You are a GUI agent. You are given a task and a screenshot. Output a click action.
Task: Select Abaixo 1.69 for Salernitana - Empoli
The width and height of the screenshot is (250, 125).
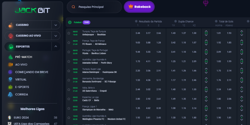[229, 90]
